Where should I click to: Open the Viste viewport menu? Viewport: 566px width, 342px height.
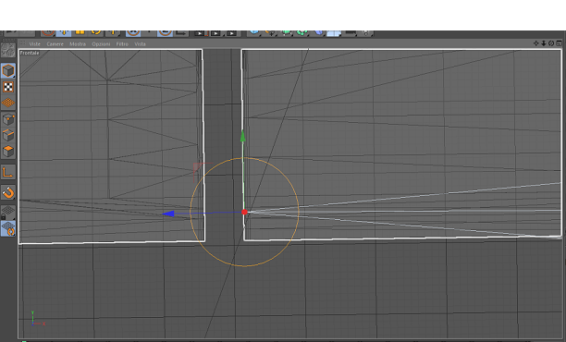pos(34,44)
